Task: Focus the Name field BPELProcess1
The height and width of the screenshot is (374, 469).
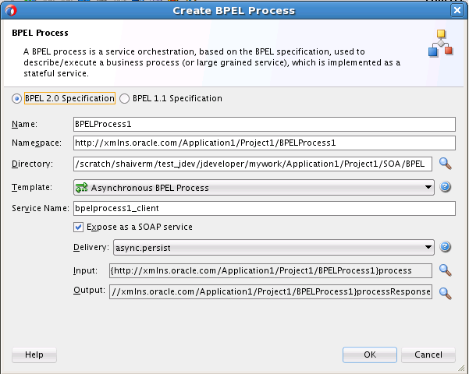Action: tap(265, 124)
